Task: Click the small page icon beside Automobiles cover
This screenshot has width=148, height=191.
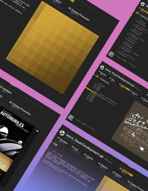Action: tap(37, 131)
